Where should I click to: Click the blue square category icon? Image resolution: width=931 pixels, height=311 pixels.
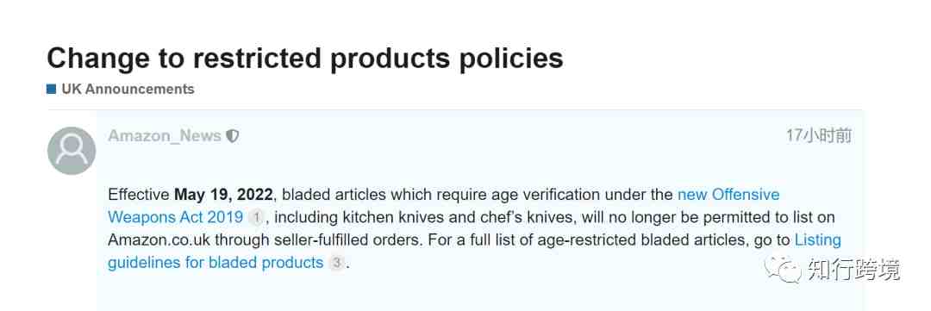tap(51, 89)
